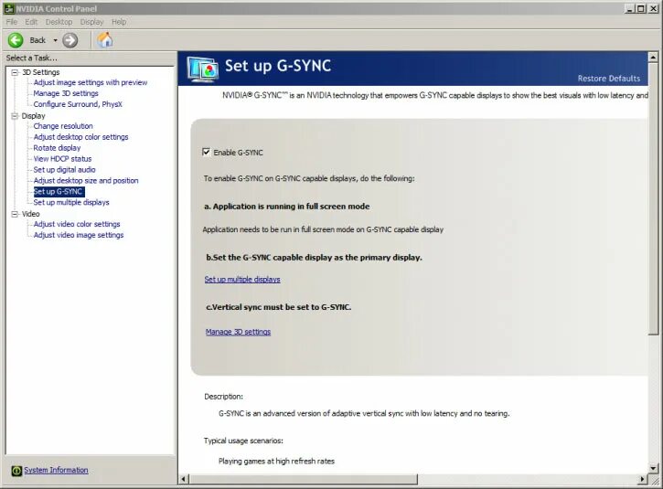The width and height of the screenshot is (663, 489).
Task: Select Adjust video image settings
Action: 79,235
